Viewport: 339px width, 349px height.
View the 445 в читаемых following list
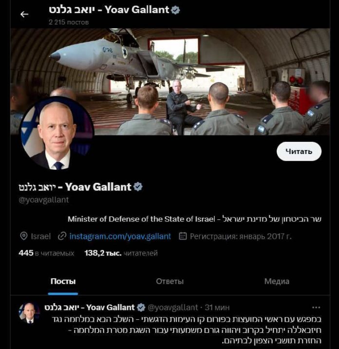pos(46,253)
